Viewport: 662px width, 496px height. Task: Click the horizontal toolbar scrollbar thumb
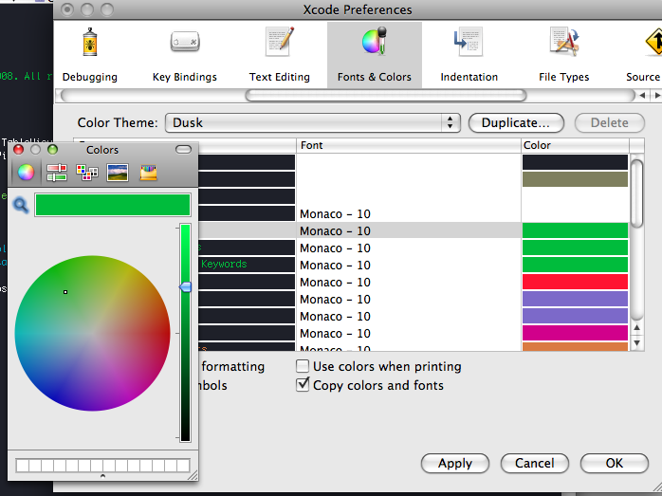pyautogui.click(x=385, y=96)
